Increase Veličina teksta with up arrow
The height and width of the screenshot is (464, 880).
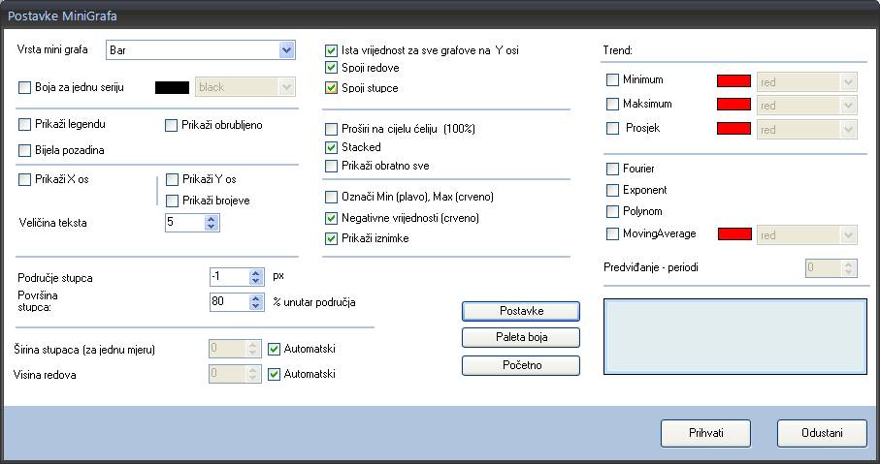pyautogui.click(x=211, y=219)
